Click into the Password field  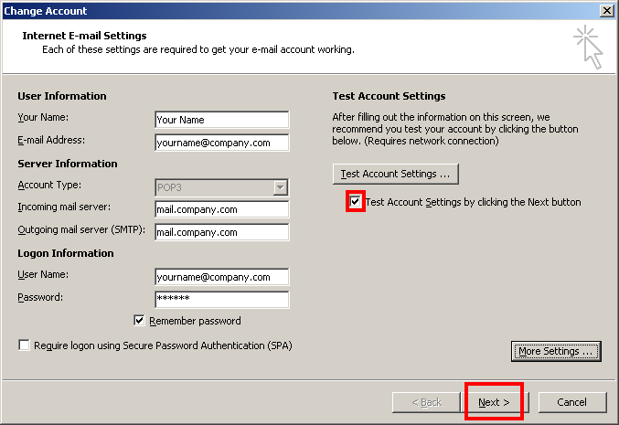tap(222, 300)
